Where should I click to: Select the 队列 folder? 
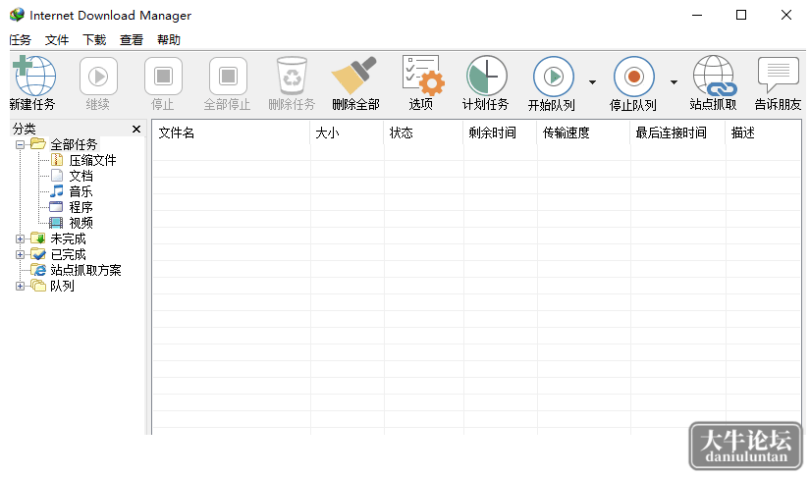point(62,286)
